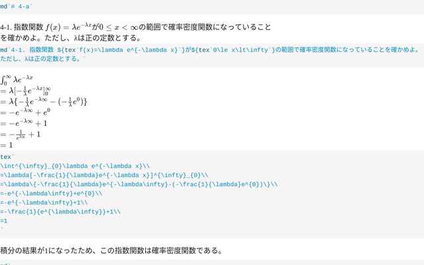Click the markdown code line starting md`4-1. 指数関数
Screen dimensions: 424x265
pos(199,50)
